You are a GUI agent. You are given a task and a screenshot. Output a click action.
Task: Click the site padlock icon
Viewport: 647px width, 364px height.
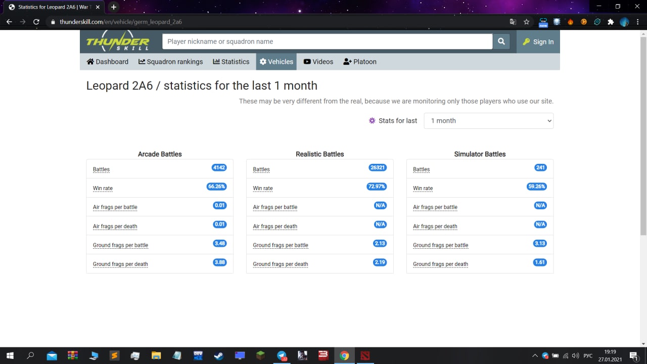(53, 22)
